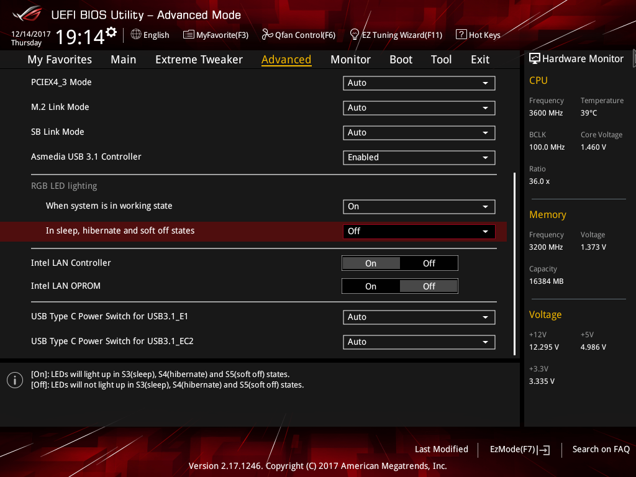Screen dimensions: 636x477
Task: Select 'In sleep, hibernate and soft off states'
Action: [120, 230]
